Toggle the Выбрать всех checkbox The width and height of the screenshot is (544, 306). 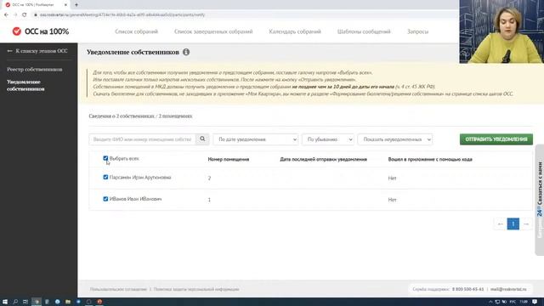[105, 158]
